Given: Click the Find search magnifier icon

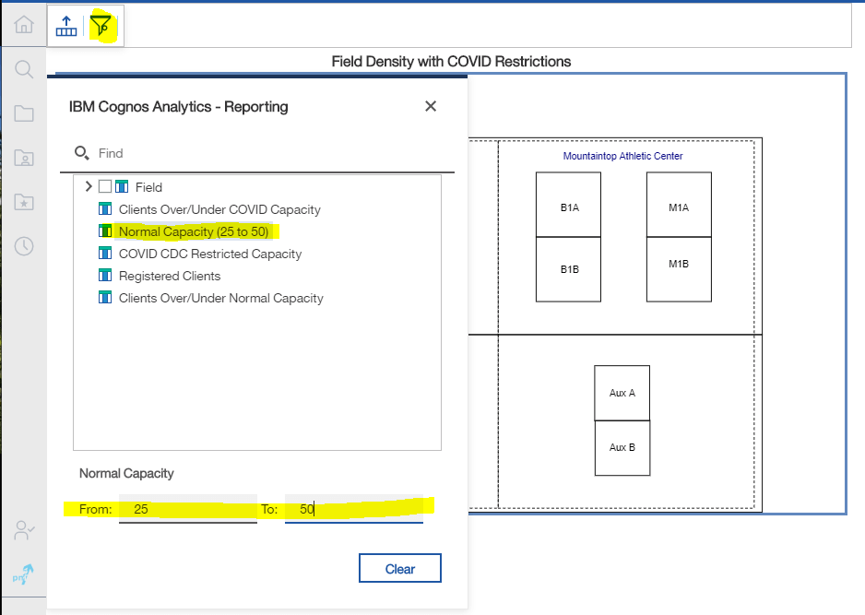Looking at the screenshot, I should point(82,153).
